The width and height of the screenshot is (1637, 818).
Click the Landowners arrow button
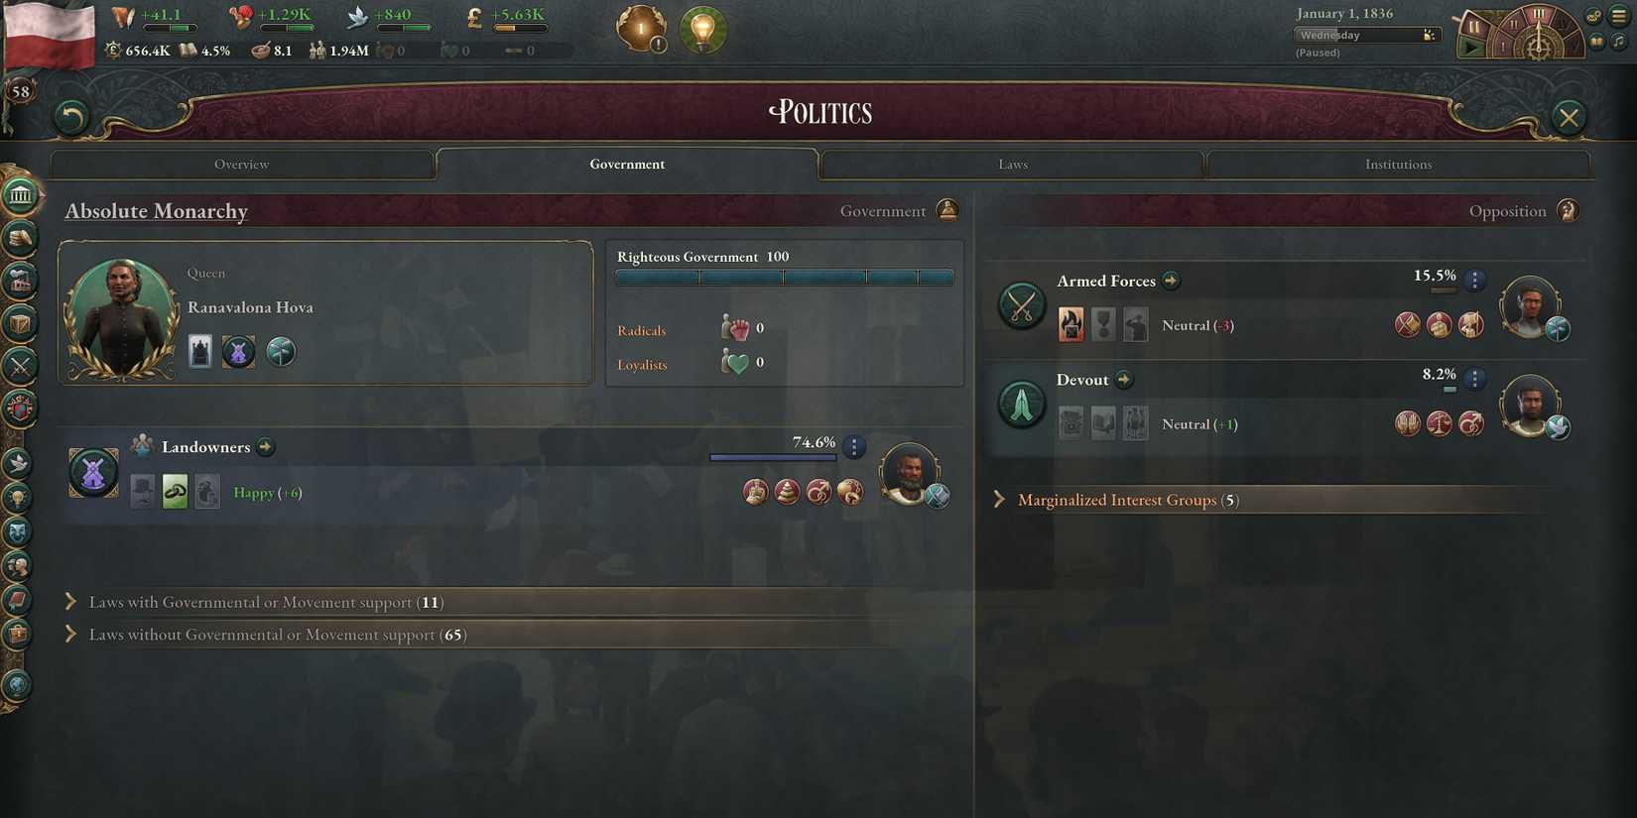click(266, 447)
